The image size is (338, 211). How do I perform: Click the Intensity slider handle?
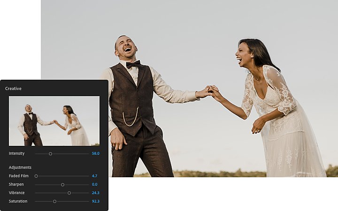click(x=50, y=154)
